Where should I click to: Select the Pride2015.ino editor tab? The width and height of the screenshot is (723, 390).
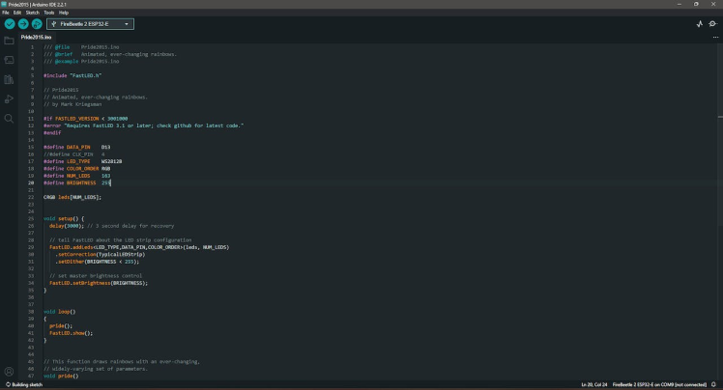(x=36, y=37)
